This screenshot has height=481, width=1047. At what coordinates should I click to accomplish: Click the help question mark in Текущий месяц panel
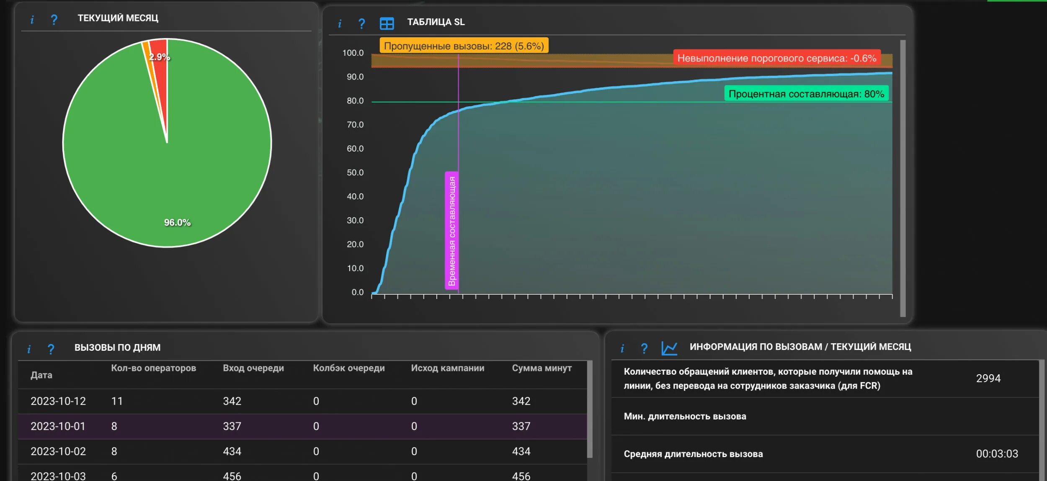[x=54, y=19]
